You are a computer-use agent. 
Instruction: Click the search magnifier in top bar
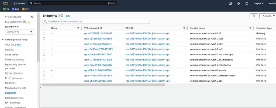(31, 3)
